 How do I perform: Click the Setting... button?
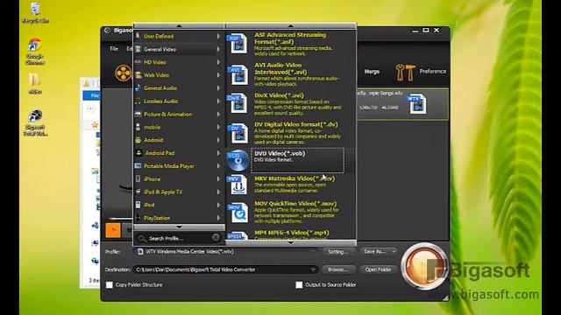(x=338, y=252)
